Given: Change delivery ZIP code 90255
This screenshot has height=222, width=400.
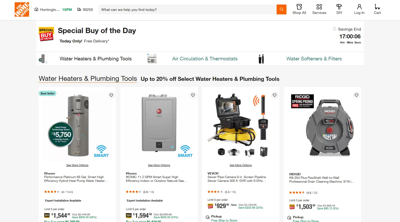Looking at the screenshot, I should point(85,10).
